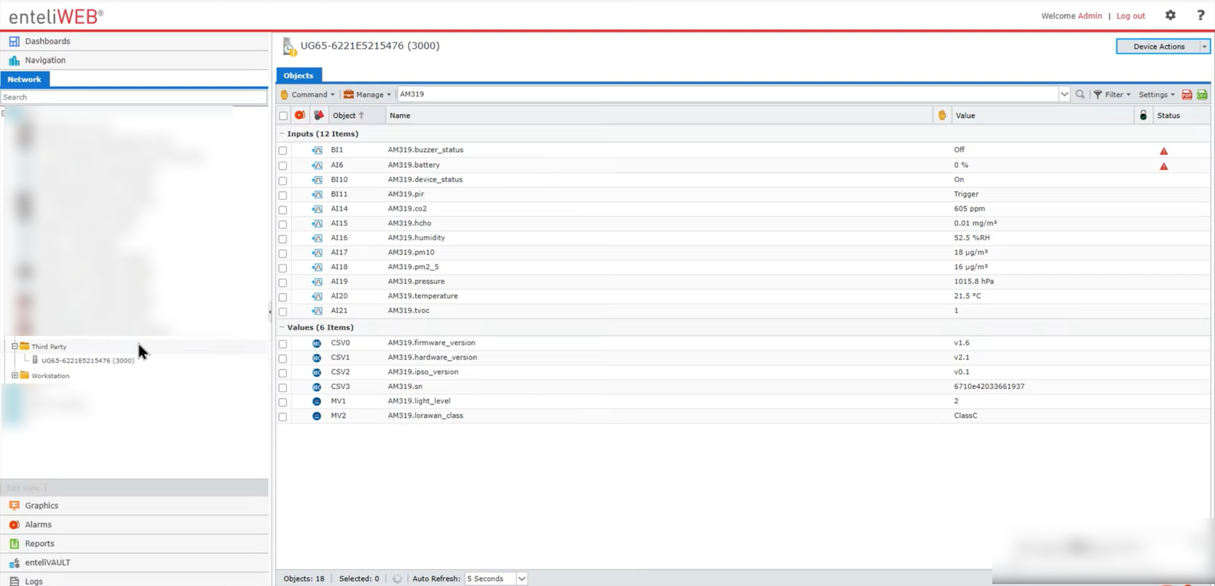The width and height of the screenshot is (1215, 586).
Task: Click the alarm column header icon
Action: click(300, 115)
